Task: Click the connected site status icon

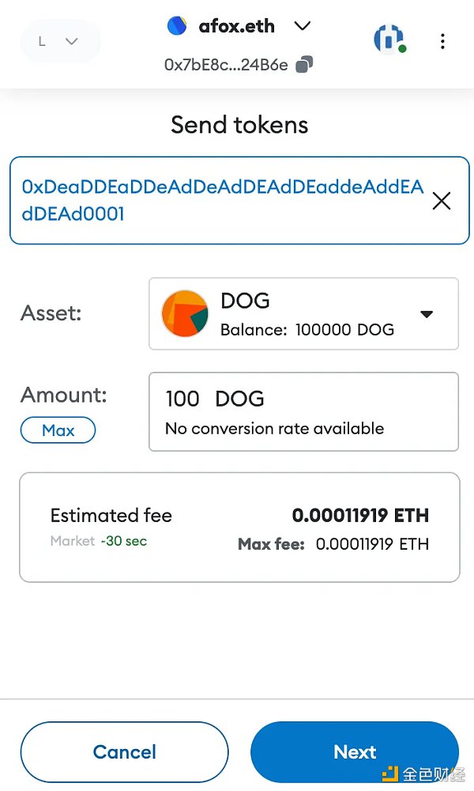Action: click(389, 40)
